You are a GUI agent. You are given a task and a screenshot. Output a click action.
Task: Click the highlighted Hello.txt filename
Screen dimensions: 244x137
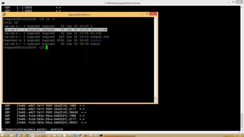click(x=99, y=30)
